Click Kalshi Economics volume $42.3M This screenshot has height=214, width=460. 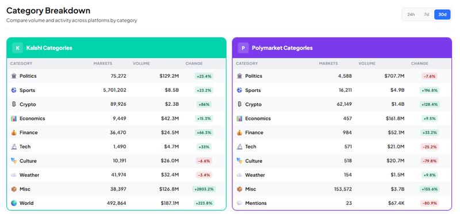point(170,119)
